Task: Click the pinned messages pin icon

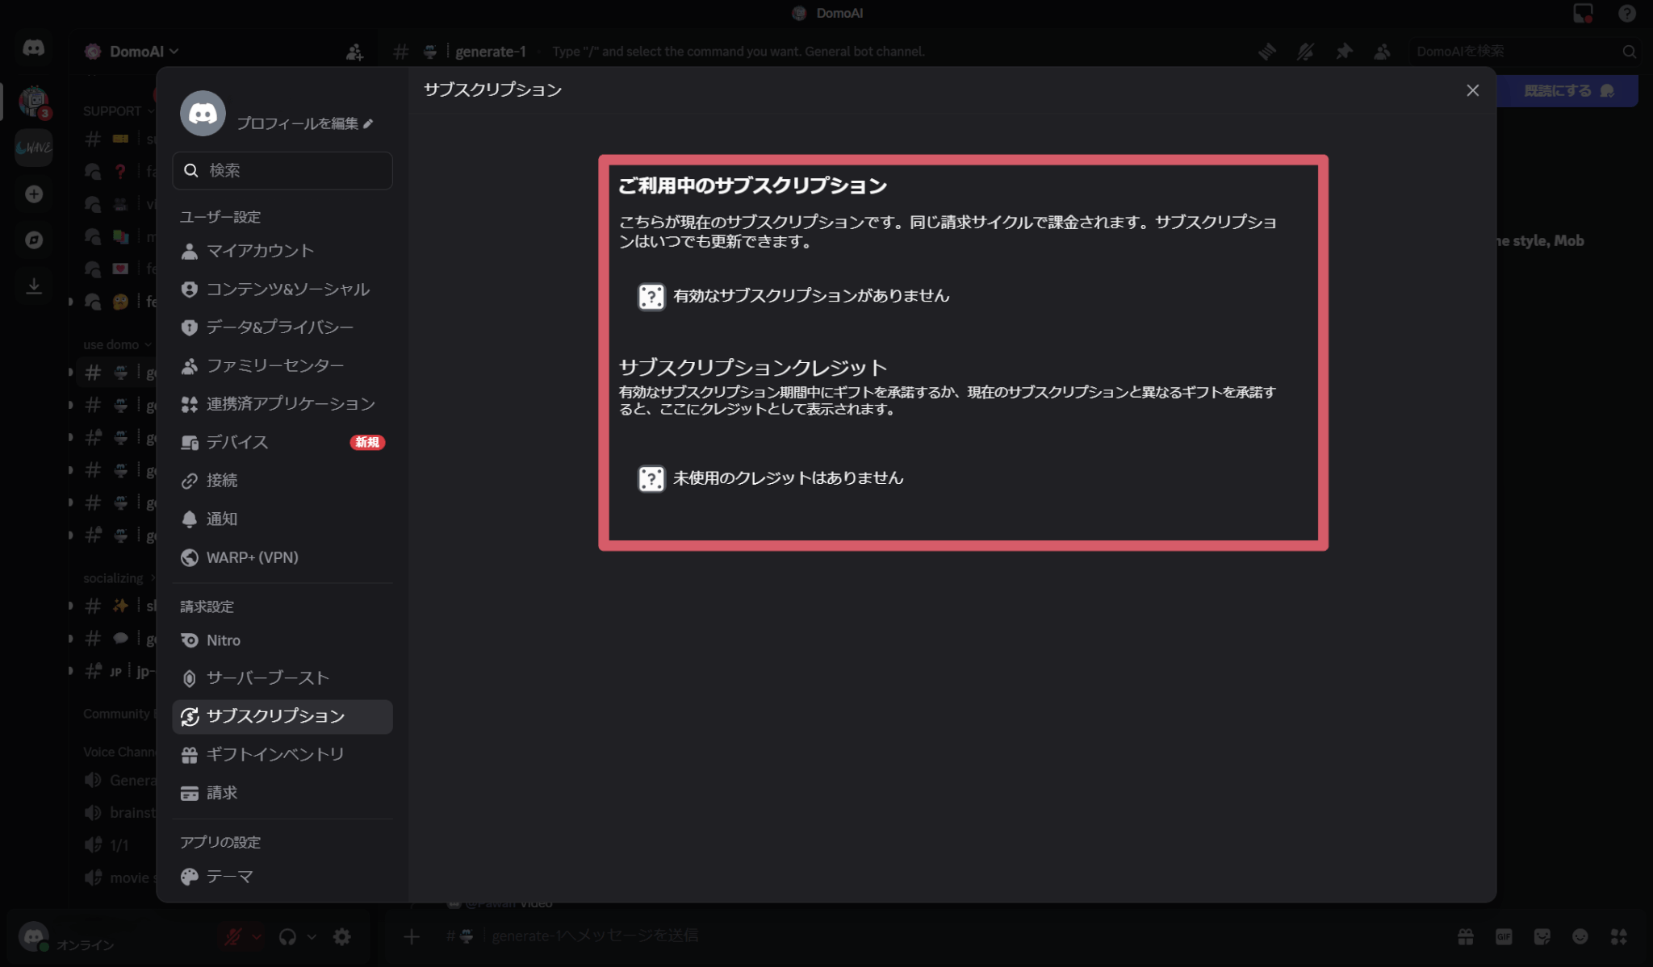Action: coord(1344,52)
